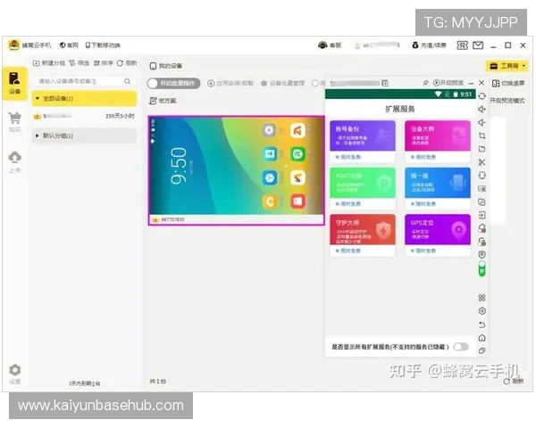536x428 pixels.
Task: Click 新建分组 to create a group
Action: (48, 63)
